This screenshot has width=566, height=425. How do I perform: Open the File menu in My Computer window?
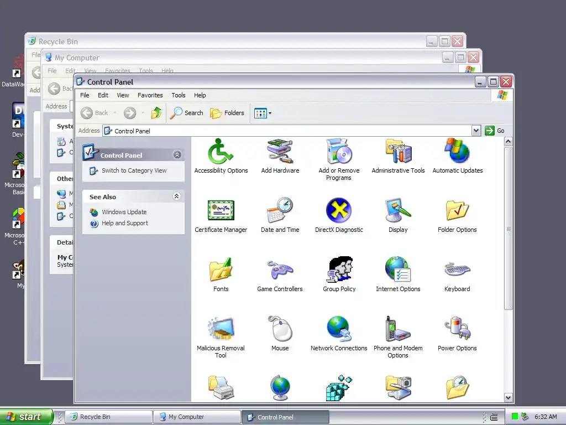(x=52, y=71)
